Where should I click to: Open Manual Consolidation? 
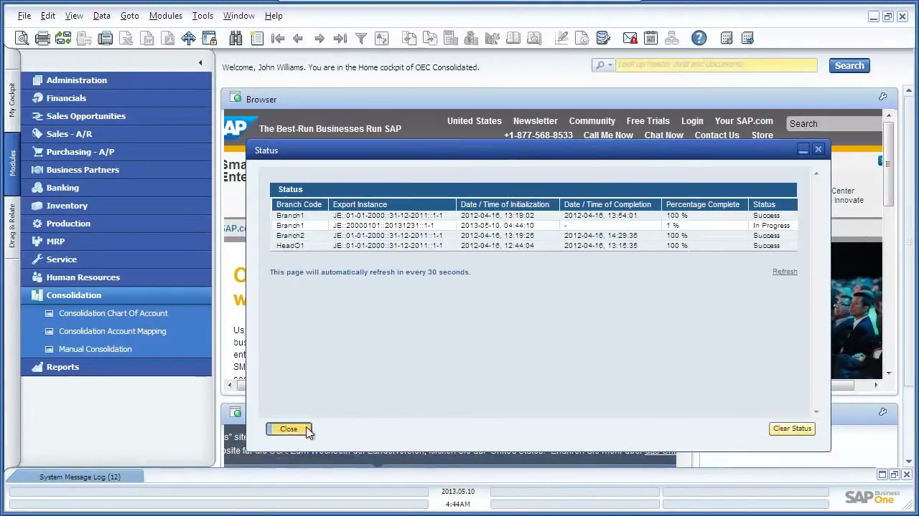tap(95, 349)
